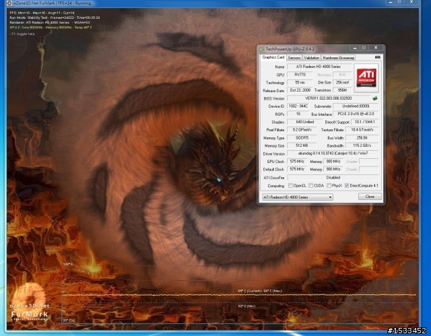Click the Shaders value 640 Unified
Screen dimensions: 431x336
click(x=305, y=122)
